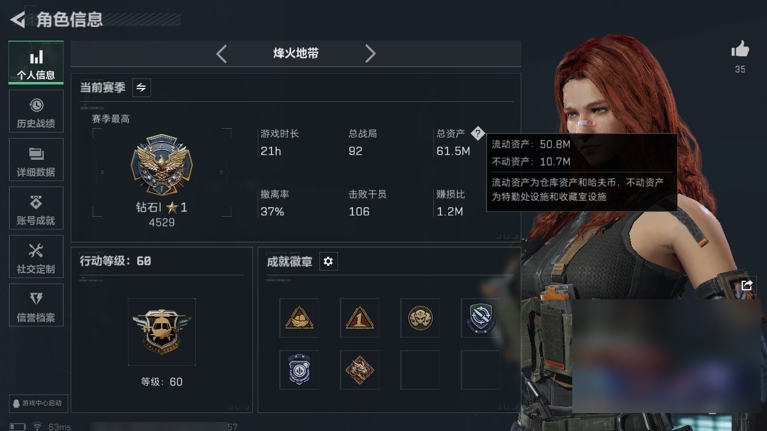This screenshot has width=767, height=431.
Task: Switch to next mode with right chevron
Action: 370,54
